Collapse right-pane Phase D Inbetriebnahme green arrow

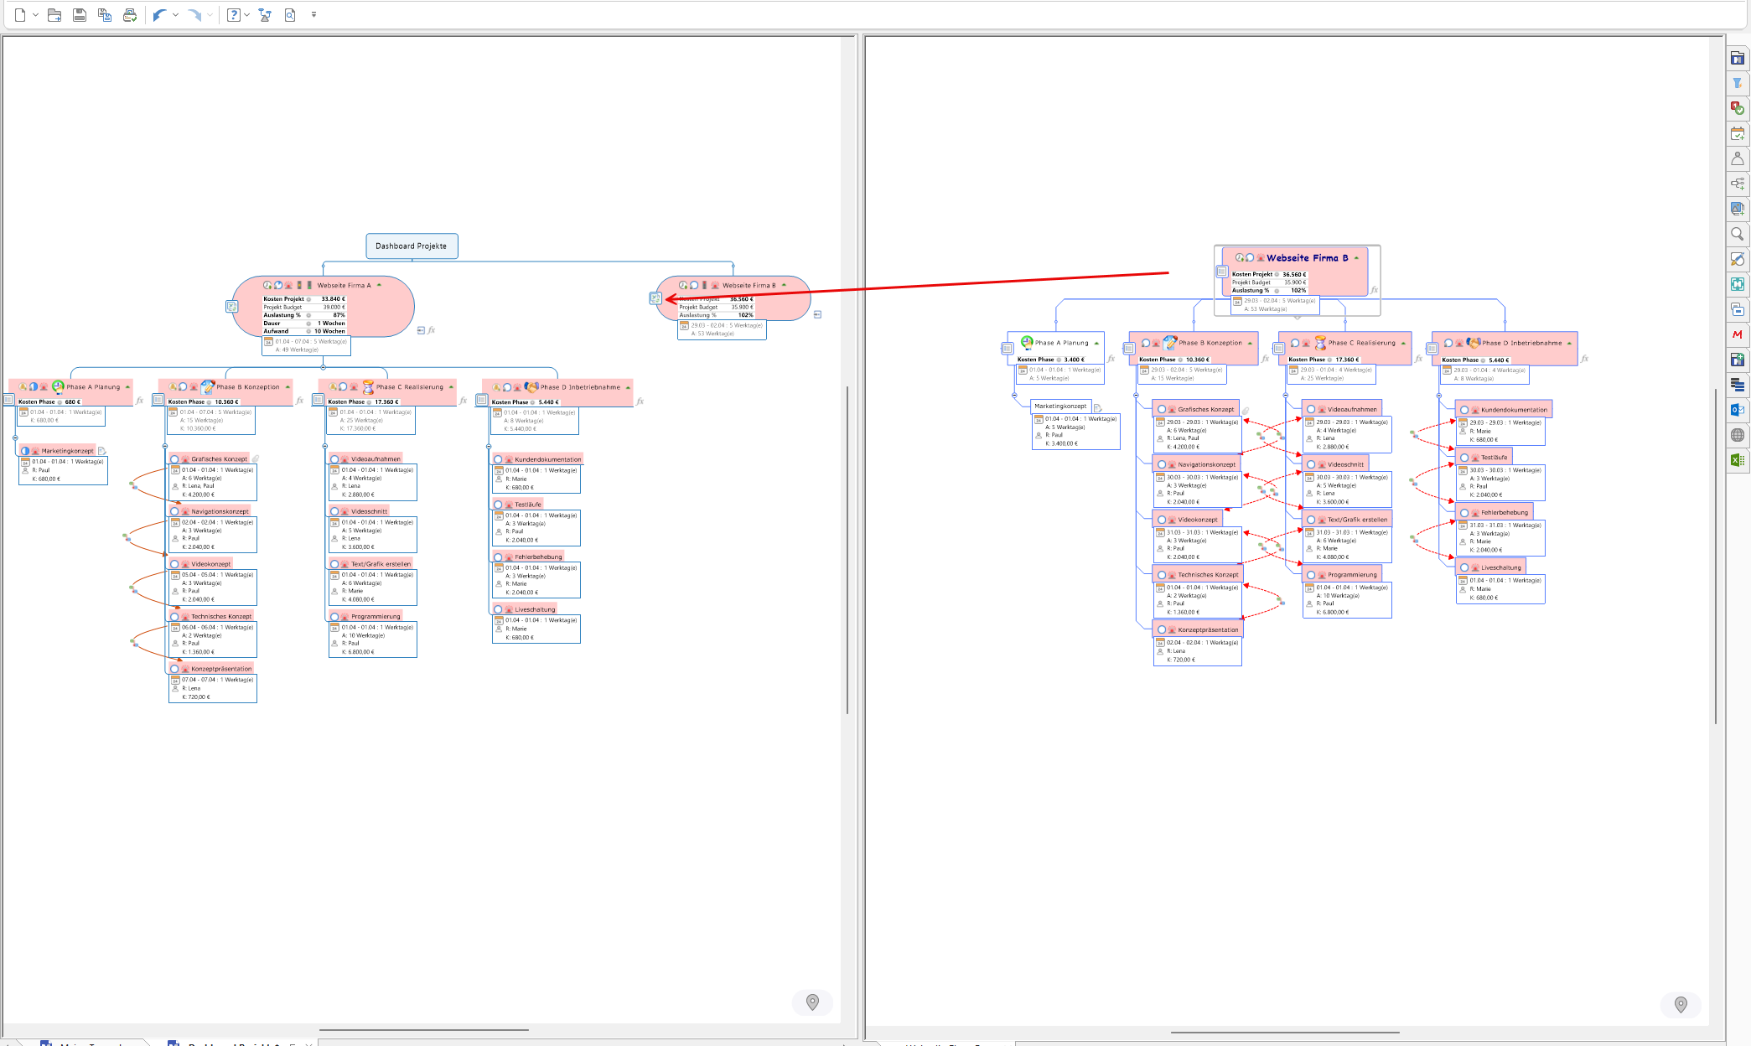coord(1569,343)
